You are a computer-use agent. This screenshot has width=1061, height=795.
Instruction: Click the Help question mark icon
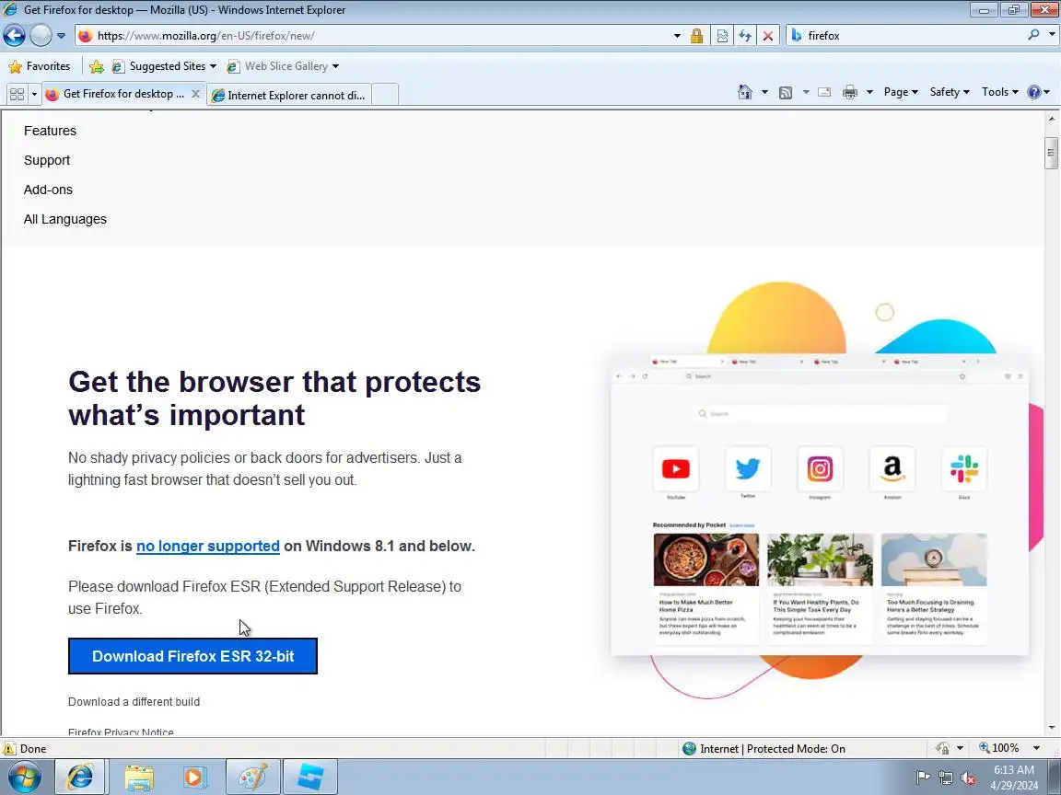(1034, 92)
